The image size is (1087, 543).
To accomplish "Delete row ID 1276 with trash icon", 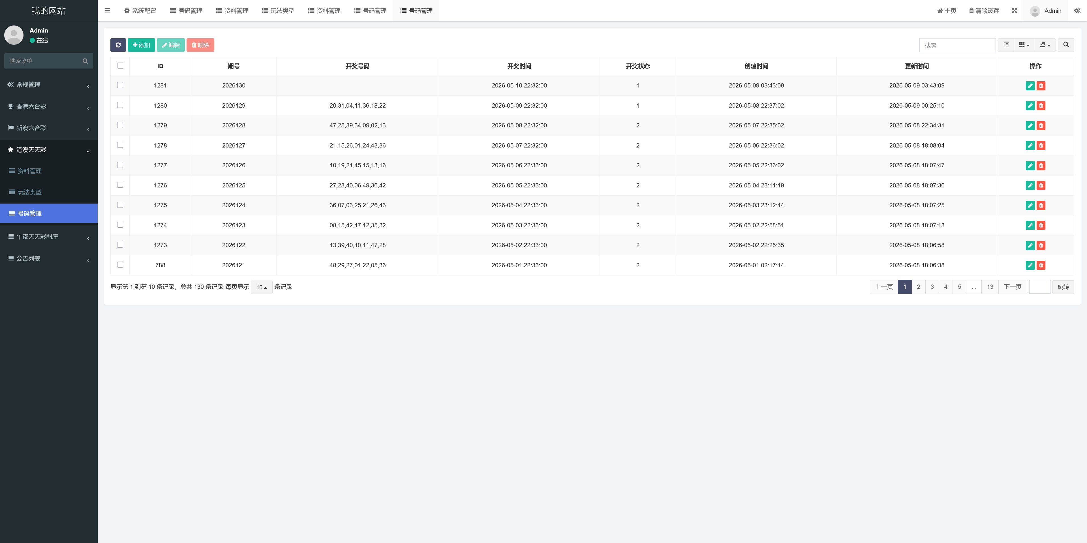I will tap(1041, 185).
